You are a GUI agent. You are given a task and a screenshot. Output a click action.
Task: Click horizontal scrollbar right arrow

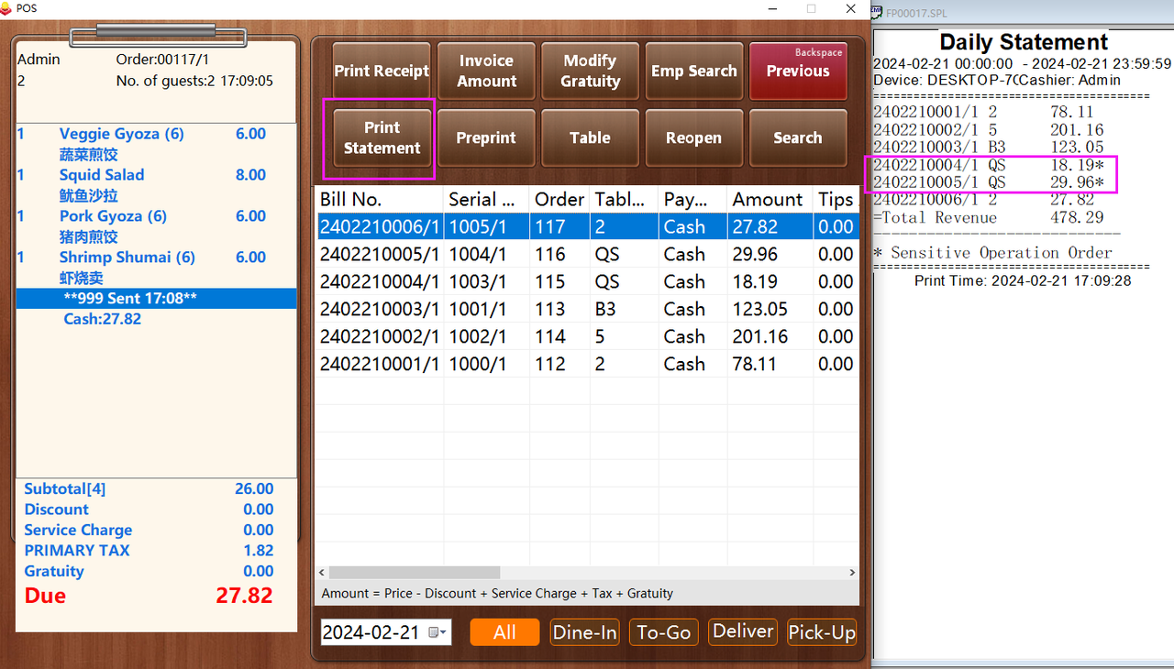pos(852,573)
